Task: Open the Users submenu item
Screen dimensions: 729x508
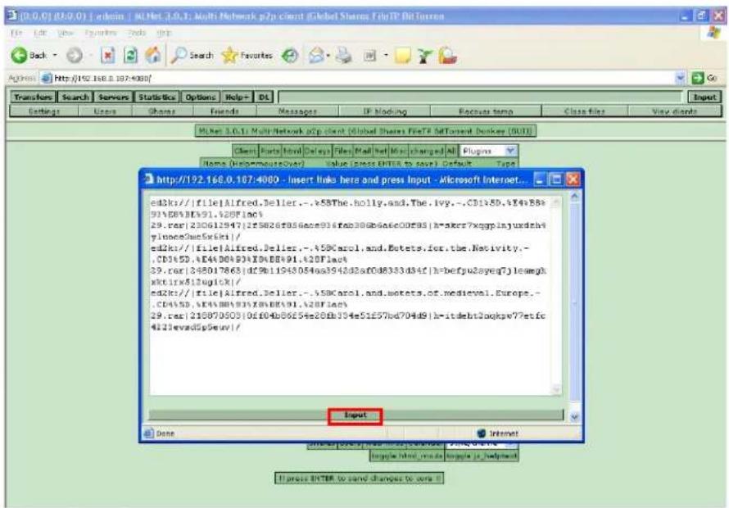Action: tap(105, 111)
